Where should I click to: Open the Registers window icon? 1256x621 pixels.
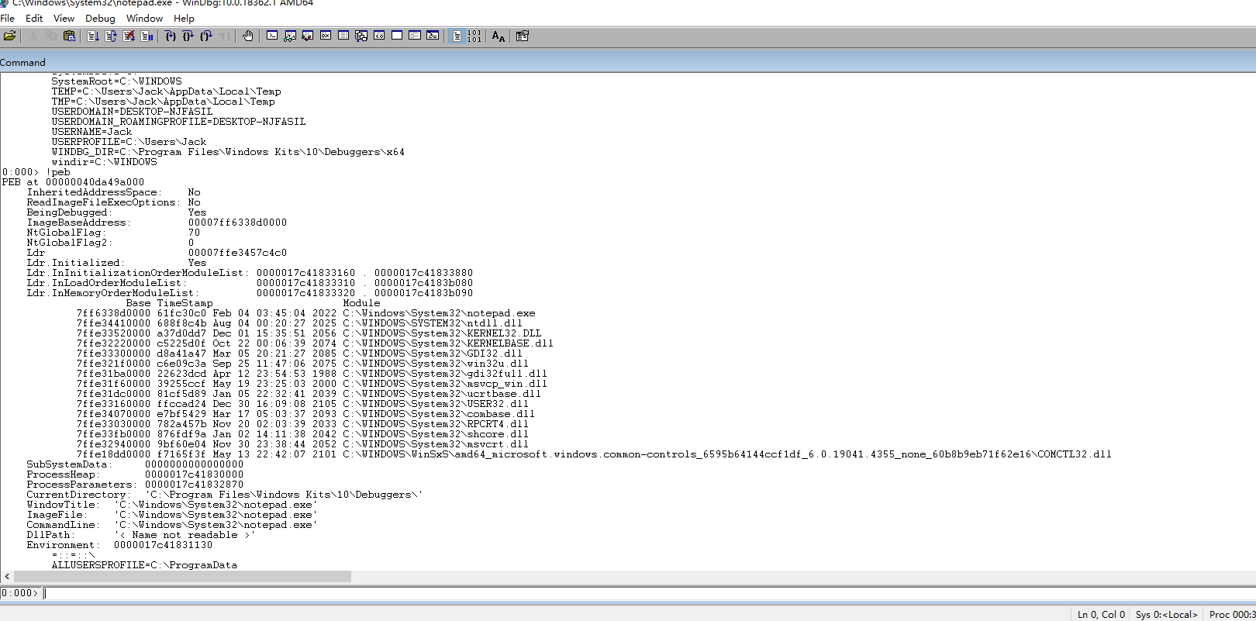coord(326,36)
